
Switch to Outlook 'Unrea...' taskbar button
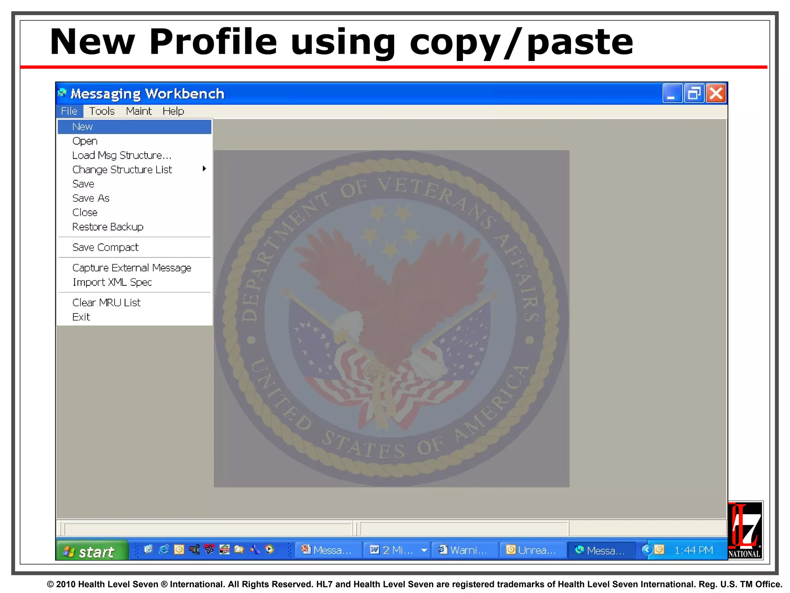(533, 550)
